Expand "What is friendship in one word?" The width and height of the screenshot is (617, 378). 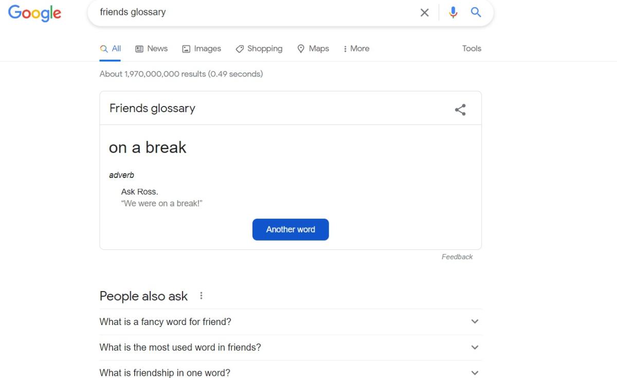[475, 372]
